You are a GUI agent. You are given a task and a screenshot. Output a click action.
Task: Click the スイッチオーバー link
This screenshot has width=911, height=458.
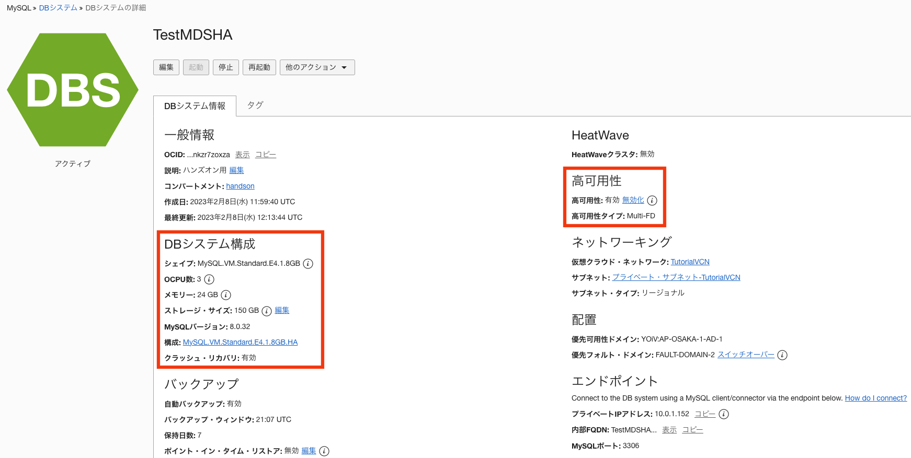[746, 355]
